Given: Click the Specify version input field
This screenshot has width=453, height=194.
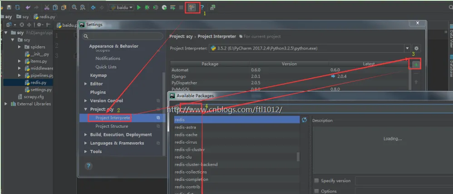Looking at the screenshot, I should [404, 181].
